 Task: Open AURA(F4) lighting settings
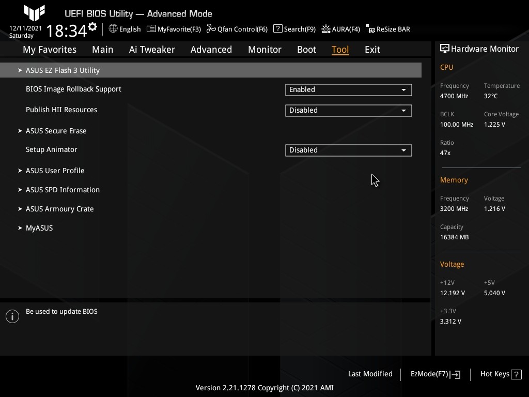click(x=326, y=29)
